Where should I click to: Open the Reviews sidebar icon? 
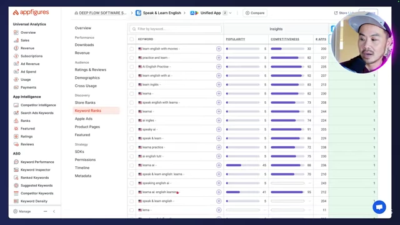coord(16,144)
